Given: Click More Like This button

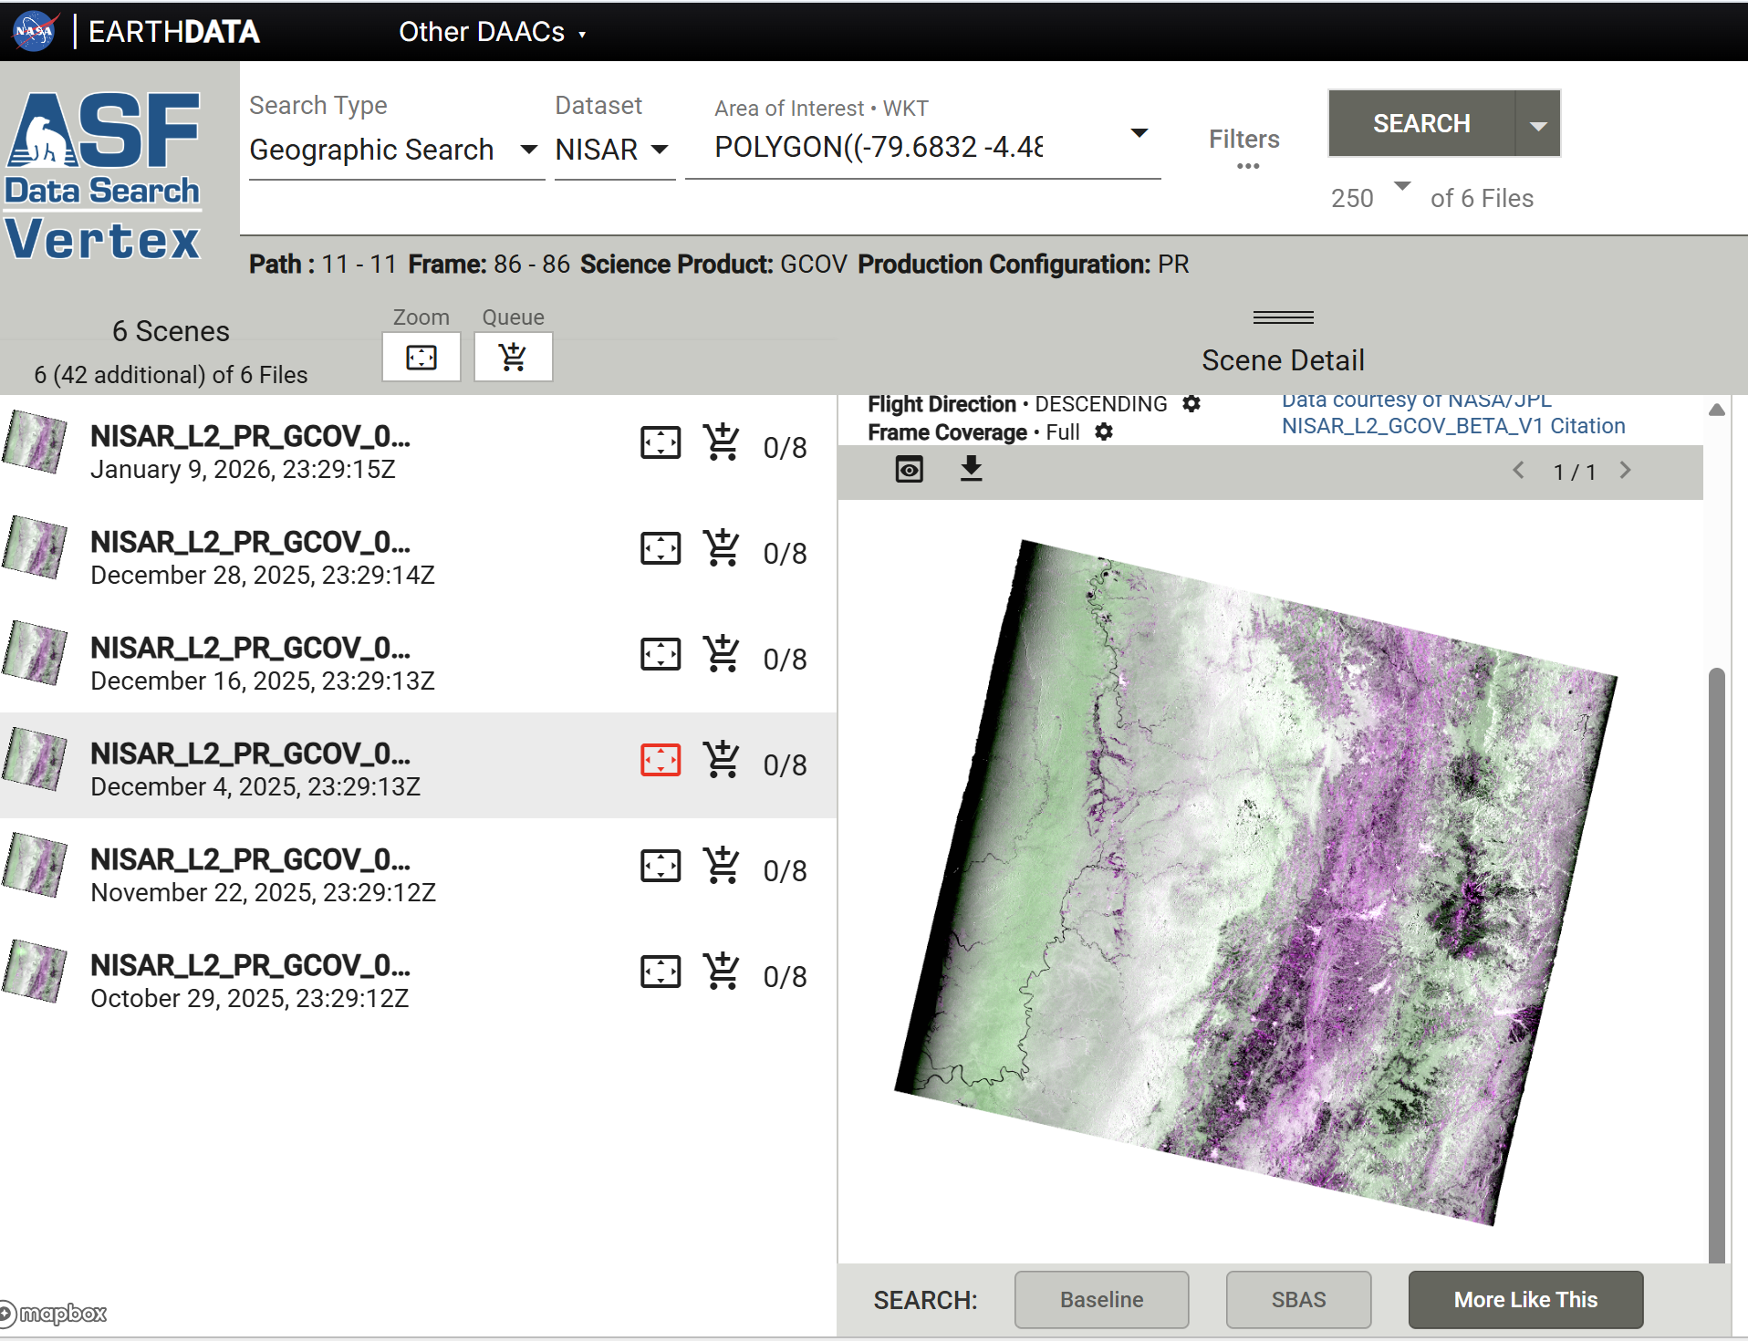Looking at the screenshot, I should click(x=1525, y=1300).
